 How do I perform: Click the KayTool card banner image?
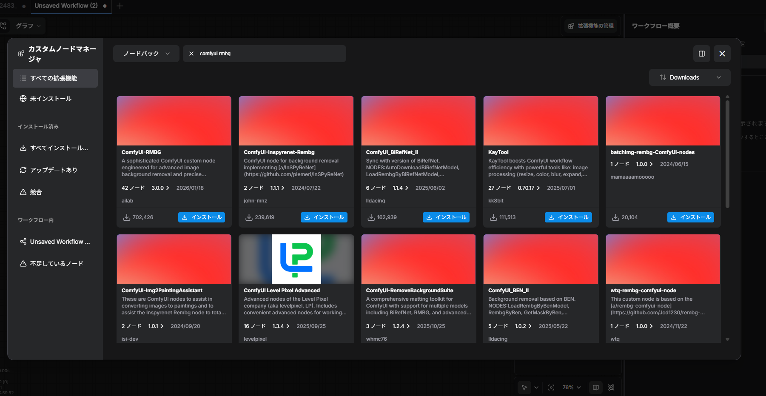(541, 121)
